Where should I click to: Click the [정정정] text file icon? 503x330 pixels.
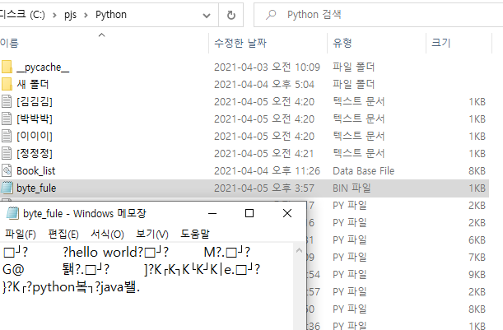click(7, 154)
